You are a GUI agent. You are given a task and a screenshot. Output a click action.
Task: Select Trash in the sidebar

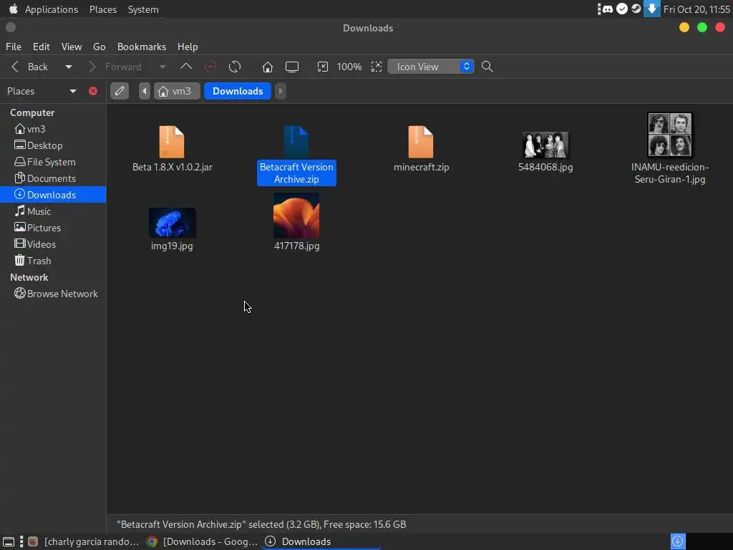(53, 261)
